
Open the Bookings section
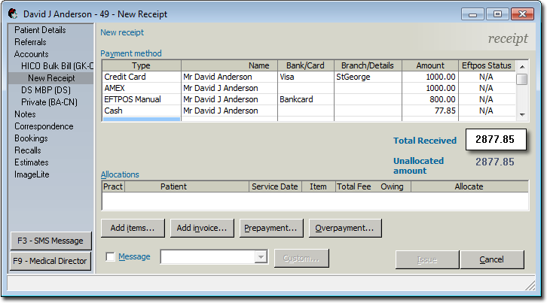point(31,138)
